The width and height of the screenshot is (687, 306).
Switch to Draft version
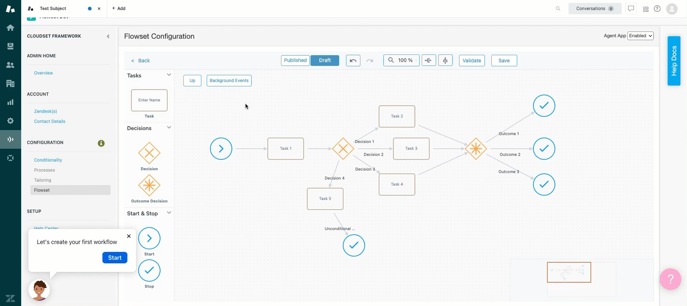(325, 61)
